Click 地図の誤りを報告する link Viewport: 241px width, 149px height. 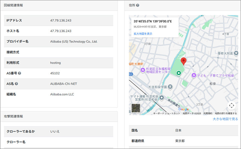(226, 113)
